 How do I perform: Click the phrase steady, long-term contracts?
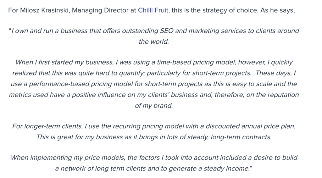(229, 137)
